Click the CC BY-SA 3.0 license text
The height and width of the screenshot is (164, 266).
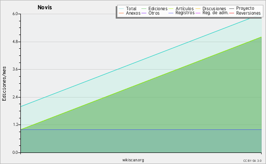[x=252, y=161]
